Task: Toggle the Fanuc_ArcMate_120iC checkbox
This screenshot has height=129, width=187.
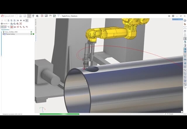Action: click(31, 32)
